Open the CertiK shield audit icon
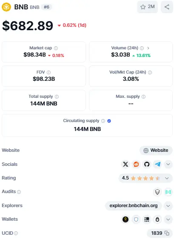This screenshot has height=239, width=174. (x=157, y=192)
